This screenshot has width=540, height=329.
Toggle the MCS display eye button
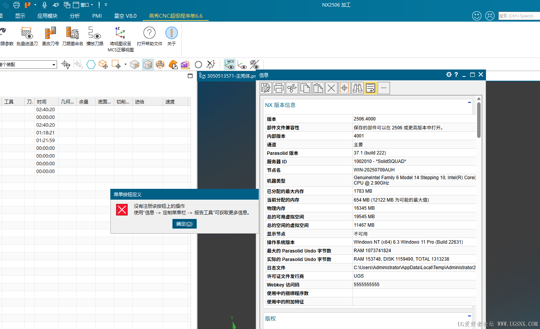pos(230,64)
